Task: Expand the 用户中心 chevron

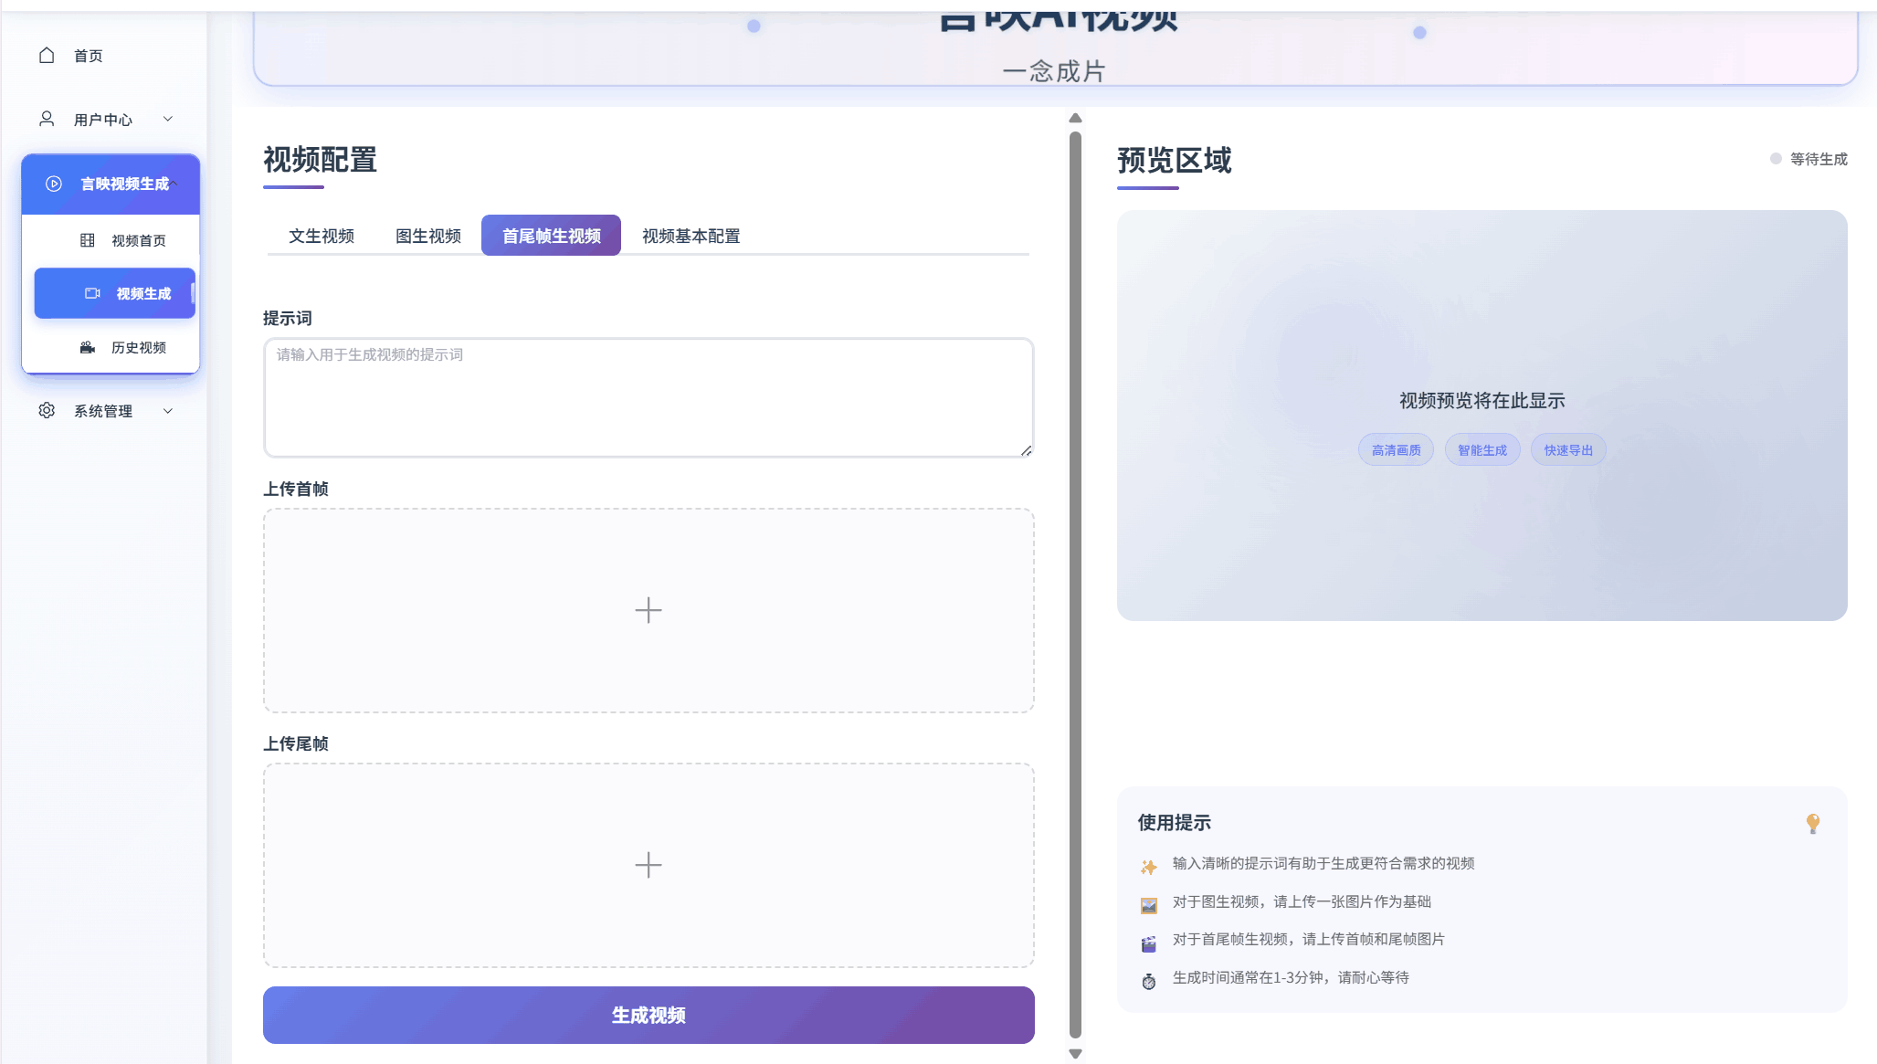Action: 168,119
